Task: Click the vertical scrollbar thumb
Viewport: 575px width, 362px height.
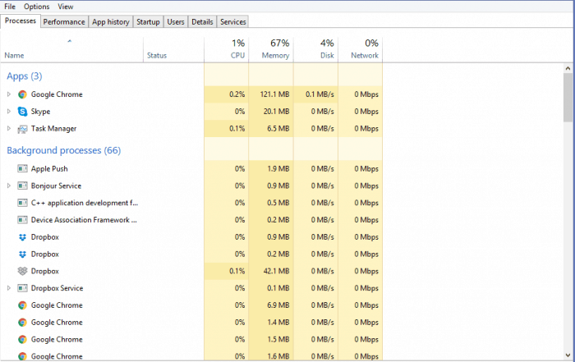Action: click(x=568, y=98)
